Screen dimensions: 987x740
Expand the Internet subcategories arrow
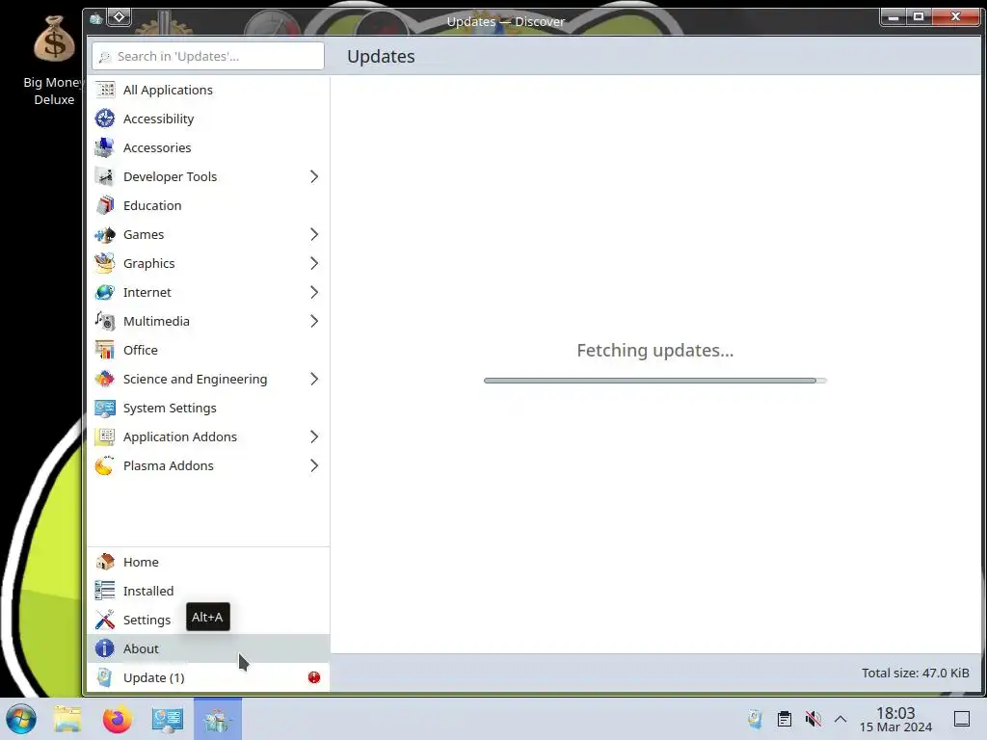314,293
